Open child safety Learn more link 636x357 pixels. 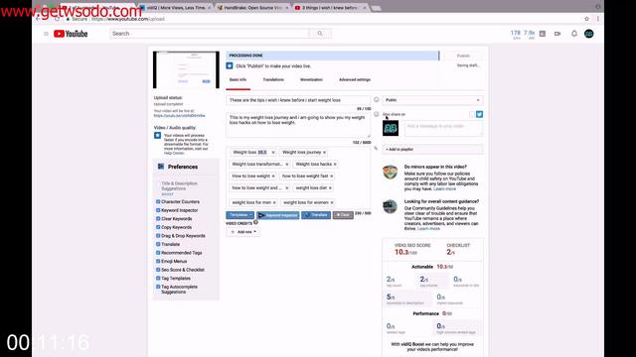444,189
